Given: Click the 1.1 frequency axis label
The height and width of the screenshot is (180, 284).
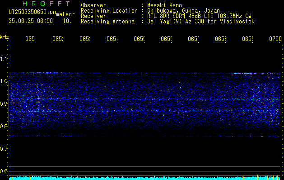Looking at the screenshot, I should 4,59.
